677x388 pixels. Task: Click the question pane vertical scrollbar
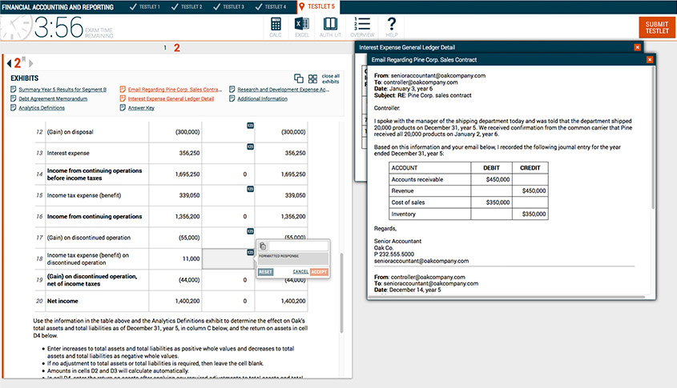(x=341, y=293)
